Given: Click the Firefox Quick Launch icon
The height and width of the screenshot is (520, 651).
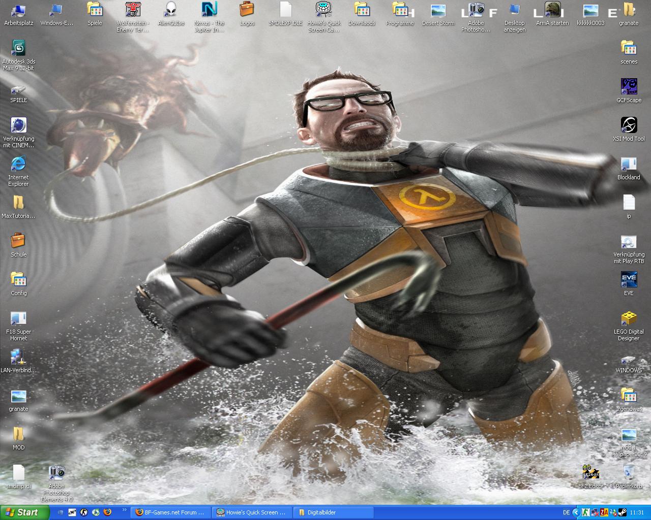Looking at the screenshot, I should coord(107,512).
